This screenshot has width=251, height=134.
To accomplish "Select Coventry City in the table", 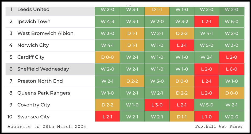I will (33, 105).
